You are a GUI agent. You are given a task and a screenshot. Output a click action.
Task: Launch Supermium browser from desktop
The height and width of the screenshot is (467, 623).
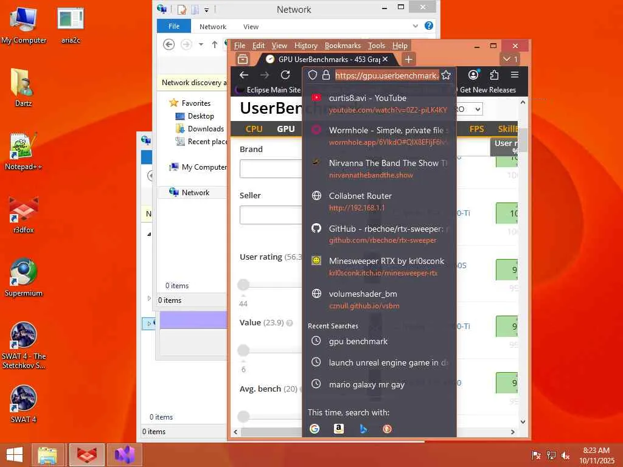click(x=24, y=277)
